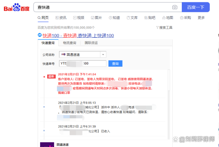Viewport: 219px width, 147px height.
Task: Open the 视频 tab
Action: tap(79, 18)
